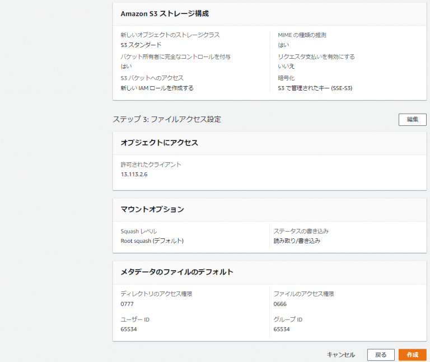Click the オブジェクトにアクセス heading

159,143
